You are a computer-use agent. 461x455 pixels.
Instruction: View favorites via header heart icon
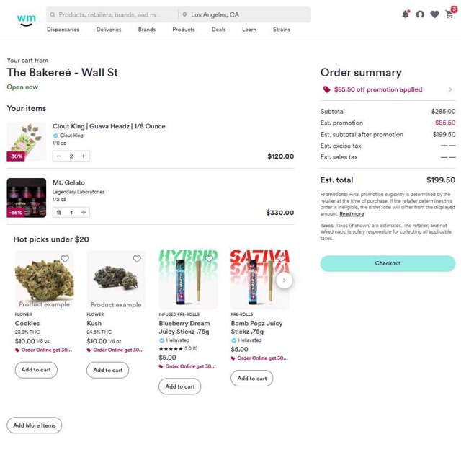434,14
